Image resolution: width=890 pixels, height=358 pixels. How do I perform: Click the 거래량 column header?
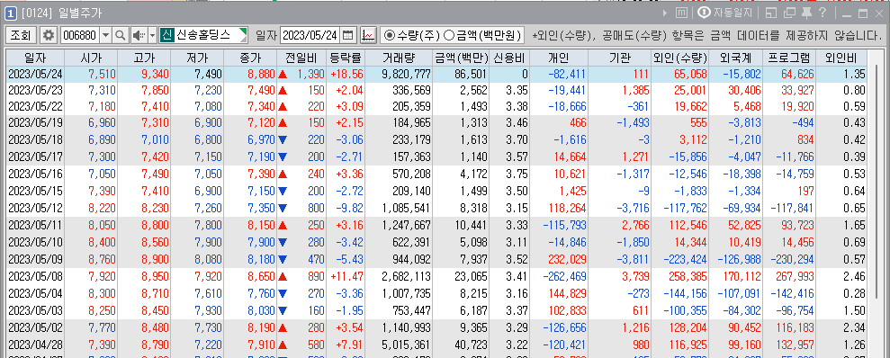[399, 58]
